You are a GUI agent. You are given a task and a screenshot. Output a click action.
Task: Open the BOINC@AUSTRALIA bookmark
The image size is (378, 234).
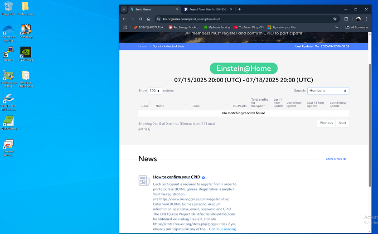pos(149,27)
